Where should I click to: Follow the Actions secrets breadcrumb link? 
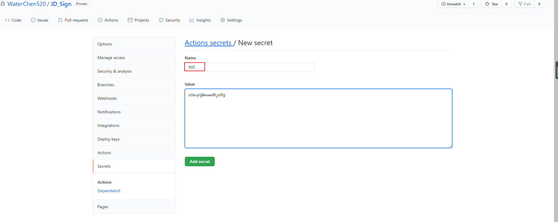(208, 43)
